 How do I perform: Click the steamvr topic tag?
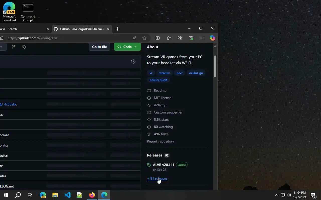[x=165, y=73]
